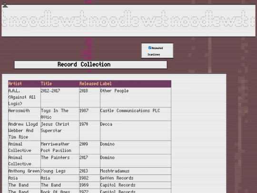Click the Released column header
Image resolution: width=257 pixels, height=193 pixels.
coord(89,84)
